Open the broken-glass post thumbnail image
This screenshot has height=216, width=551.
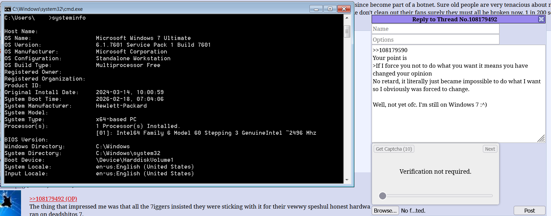11,203
